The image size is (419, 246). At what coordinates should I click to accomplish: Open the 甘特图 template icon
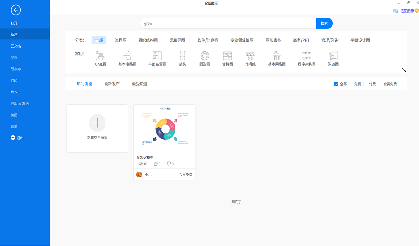(x=227, y=56)
